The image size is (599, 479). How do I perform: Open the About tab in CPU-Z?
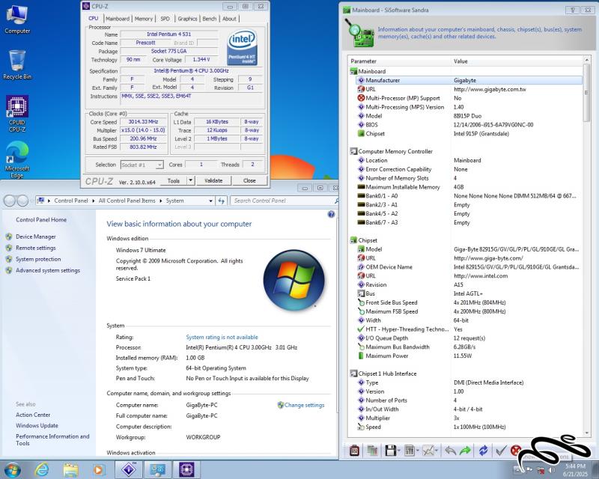click(229, 18)
